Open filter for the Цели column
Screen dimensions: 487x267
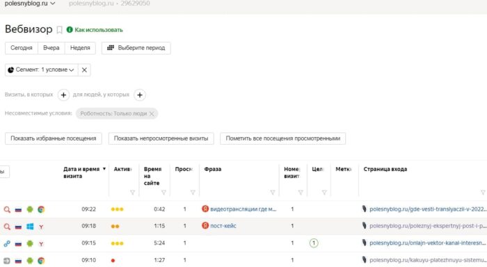pyautogui.click(x=324, y=193)
